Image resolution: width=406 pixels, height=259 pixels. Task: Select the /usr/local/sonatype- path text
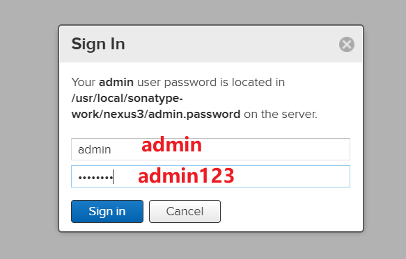127,98
